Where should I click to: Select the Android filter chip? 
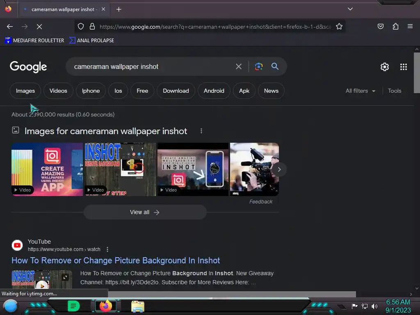pyautogui.click(x=214, y=91)
